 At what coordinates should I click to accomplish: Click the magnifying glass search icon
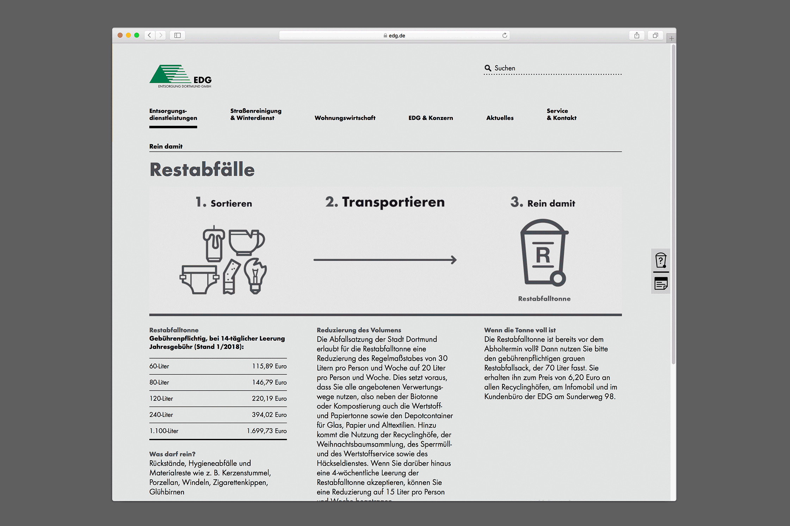tap(488, 68)
